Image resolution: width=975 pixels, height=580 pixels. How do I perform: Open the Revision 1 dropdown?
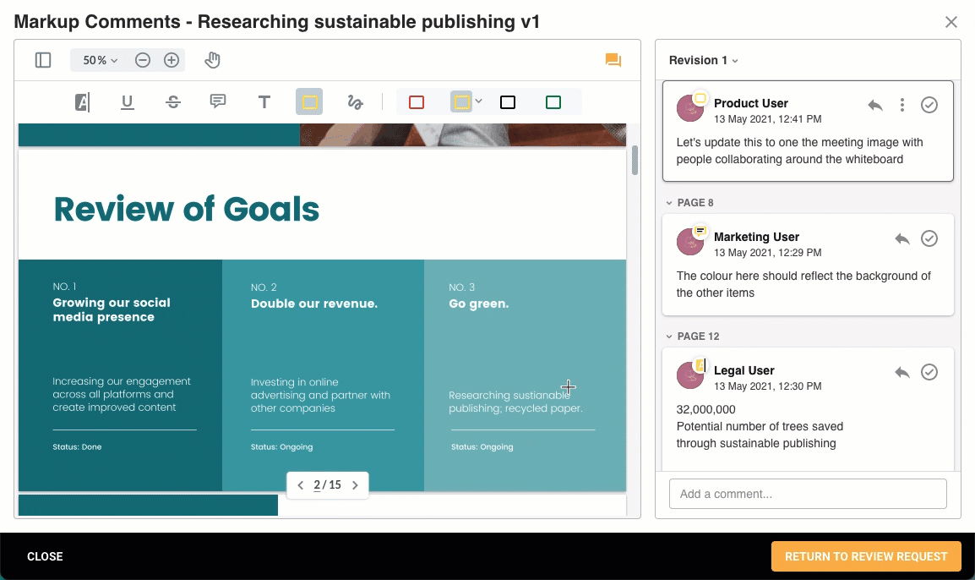[x=704, y=60]
